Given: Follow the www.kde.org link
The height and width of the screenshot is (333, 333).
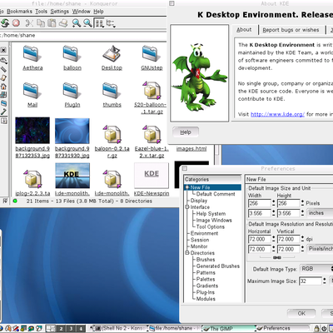Looking at the screenshot, I should click(277, 114).
